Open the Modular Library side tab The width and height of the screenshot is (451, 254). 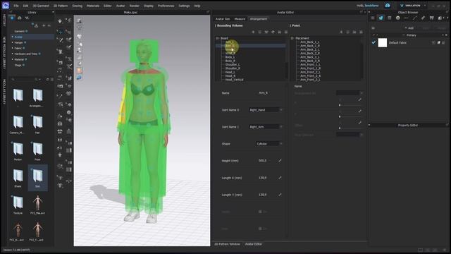click(4, 91)
